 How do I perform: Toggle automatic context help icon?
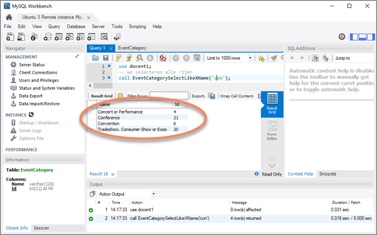click(x=325, y=58)
